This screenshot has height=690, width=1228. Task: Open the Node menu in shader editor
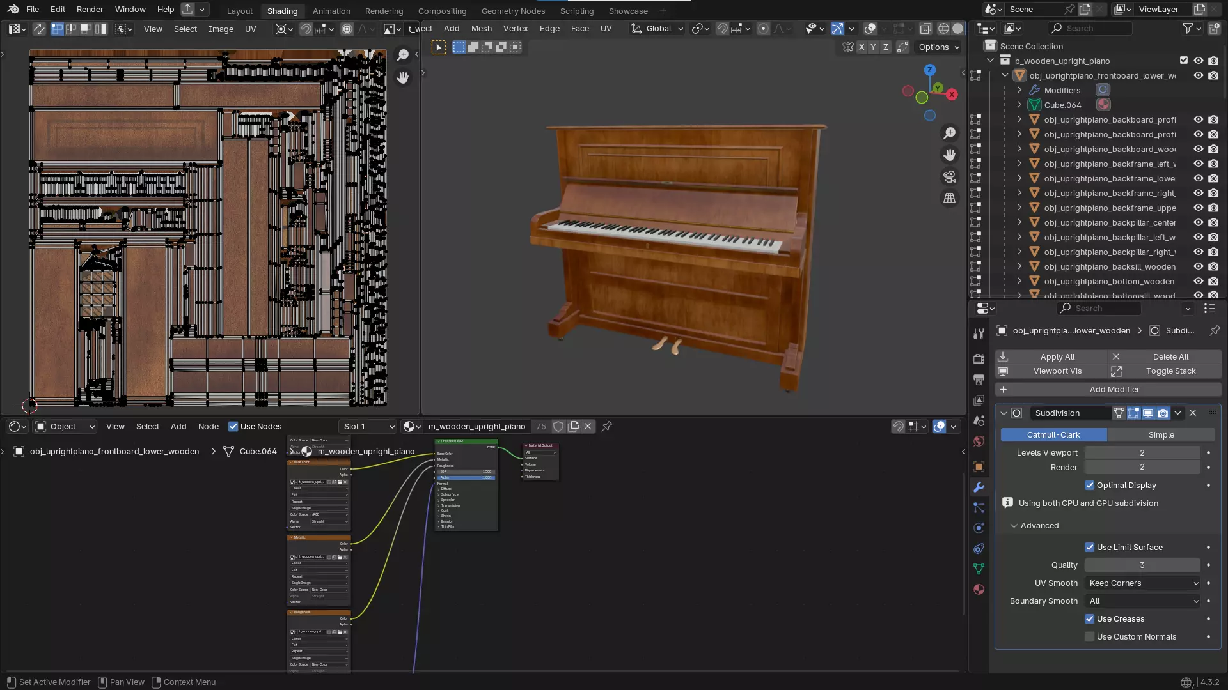209,426
